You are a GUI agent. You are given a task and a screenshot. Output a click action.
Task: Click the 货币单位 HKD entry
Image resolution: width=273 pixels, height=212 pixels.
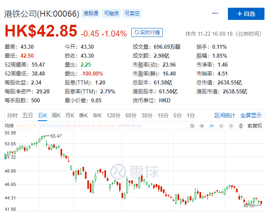click(152, 100)
